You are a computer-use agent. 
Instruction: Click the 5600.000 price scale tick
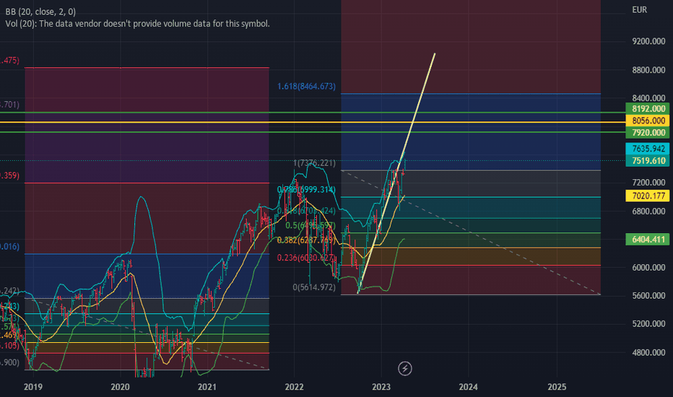pyautogui.click(x=648, y=296)
